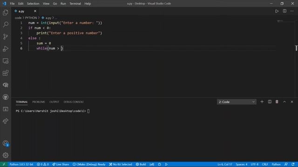Open the GitHub view in the activity bar
Screen dimensions: 298x167
[x=6, y=97]
